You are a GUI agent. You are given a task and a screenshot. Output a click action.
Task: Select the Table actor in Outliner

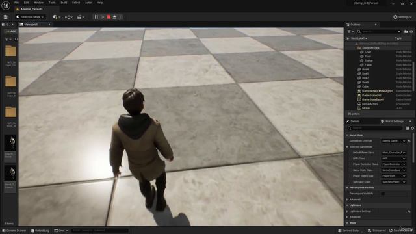(368, 65)
